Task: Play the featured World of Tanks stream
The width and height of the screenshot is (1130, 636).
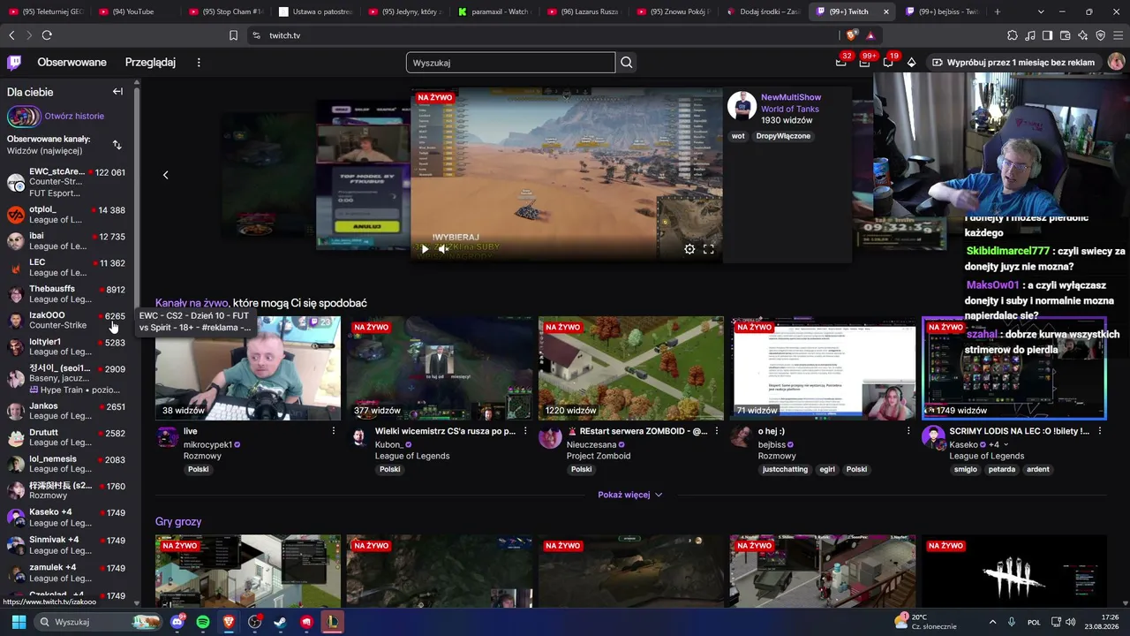Action: 425,249
